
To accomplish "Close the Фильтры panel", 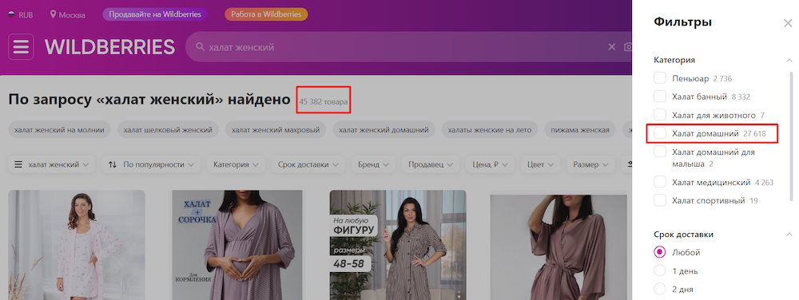I will click(x=788, y=23).
